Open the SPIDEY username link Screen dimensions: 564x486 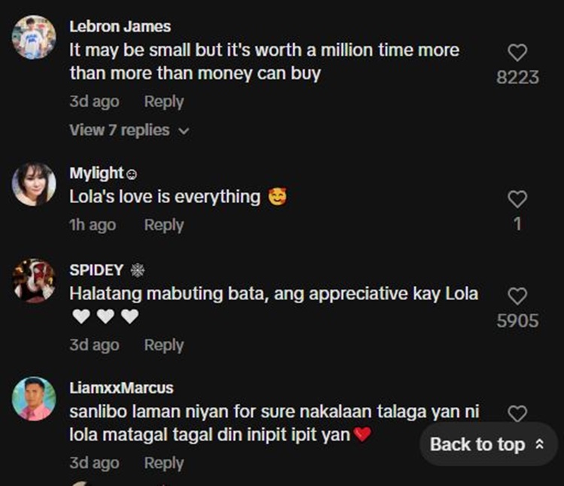[96, 270]
